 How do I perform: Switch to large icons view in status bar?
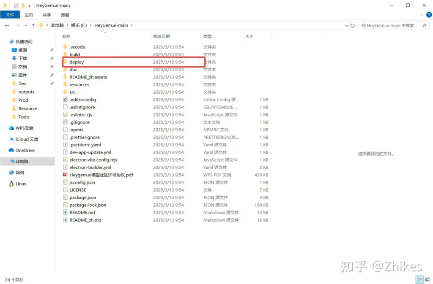427,280
